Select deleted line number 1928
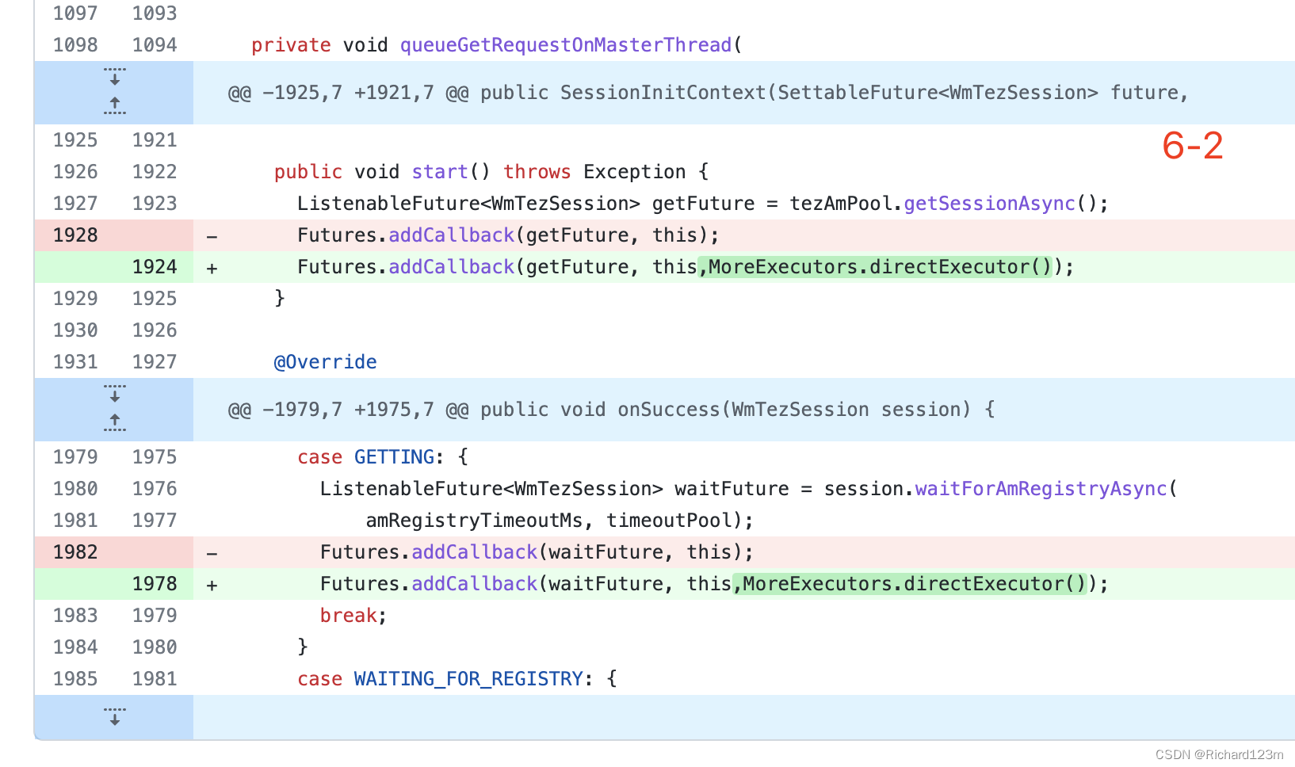1295x767 pixels. tap(75, 235)
